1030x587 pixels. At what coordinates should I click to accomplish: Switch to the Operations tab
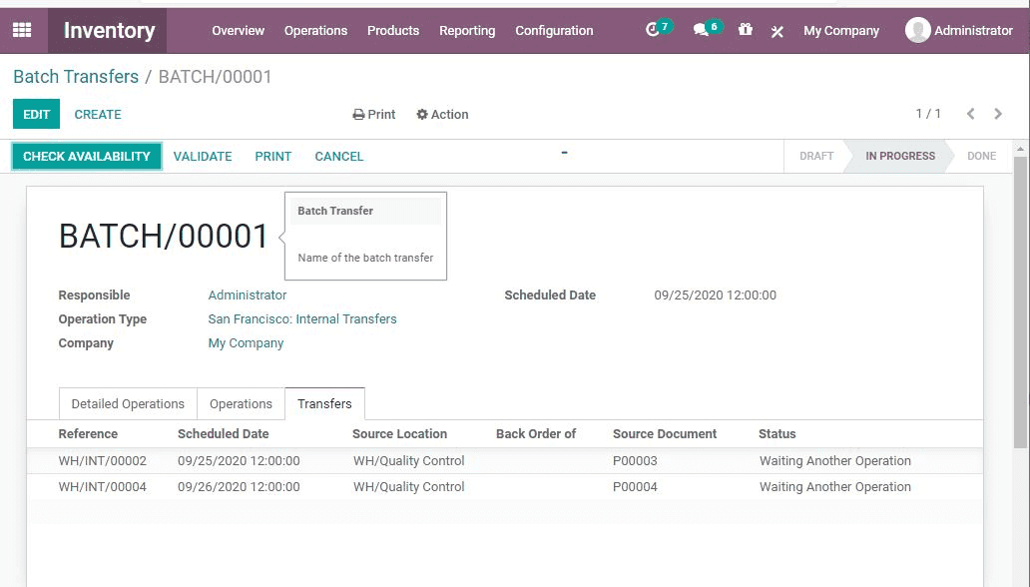coord(241,403)
